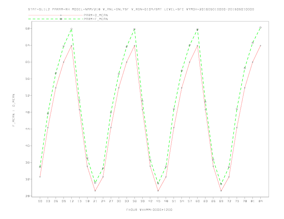The image size is (284, 219).
Task: Click the y-axis tick label 28
Action: tap(27, 196)
